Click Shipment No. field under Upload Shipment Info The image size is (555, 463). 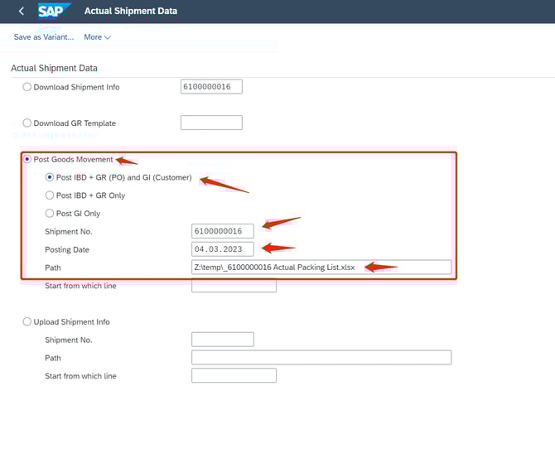pos(222,340)
